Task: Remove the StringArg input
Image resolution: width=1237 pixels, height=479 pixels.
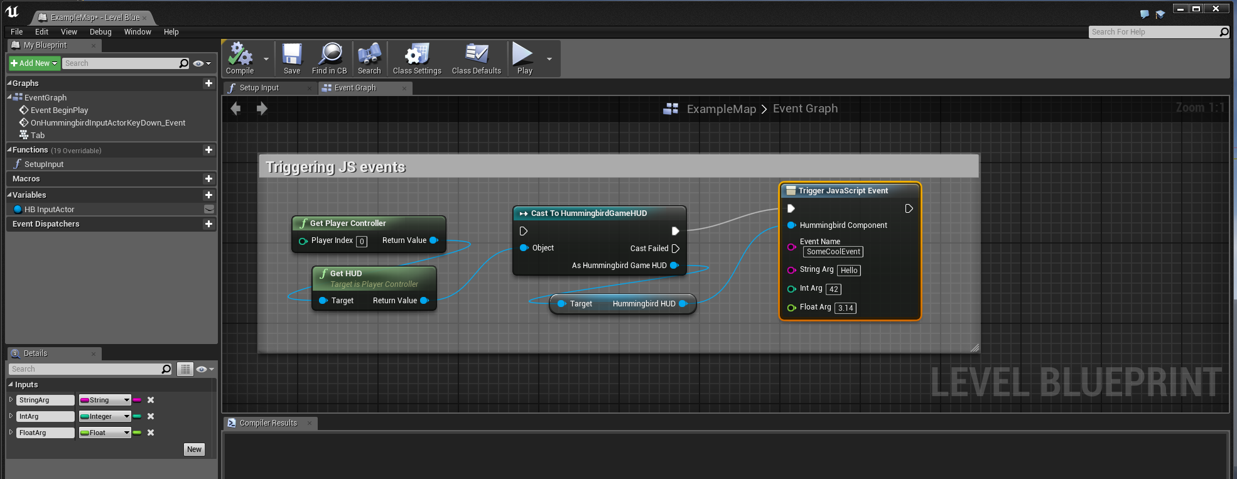Action: click(151, 400)
